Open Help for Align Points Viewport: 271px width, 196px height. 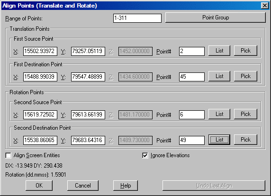(x=126, y=186)
